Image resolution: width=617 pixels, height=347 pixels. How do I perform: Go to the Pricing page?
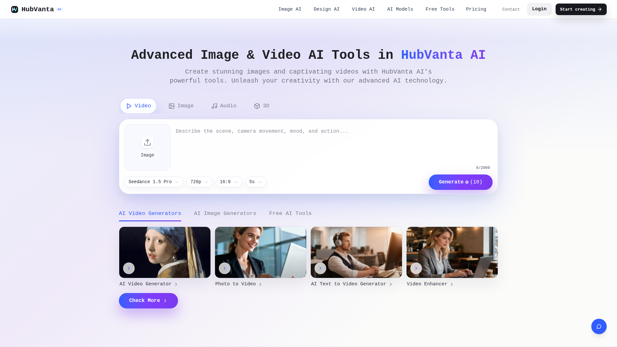(x=476, y=9)
